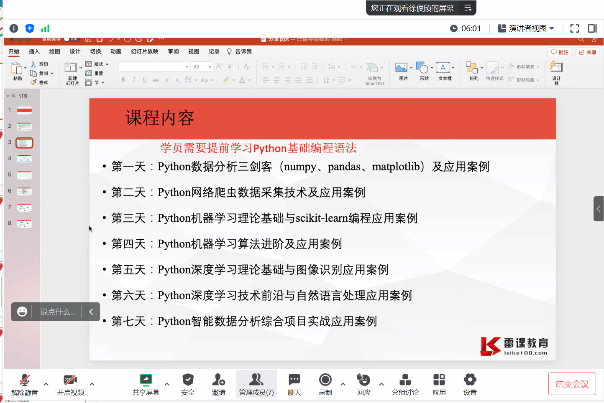
Task: Unmute microphone with 解除静音
Action: point(25,380)
